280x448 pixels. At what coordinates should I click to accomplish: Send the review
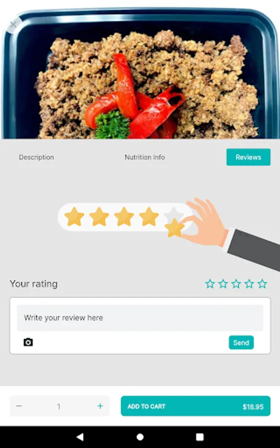241,342
